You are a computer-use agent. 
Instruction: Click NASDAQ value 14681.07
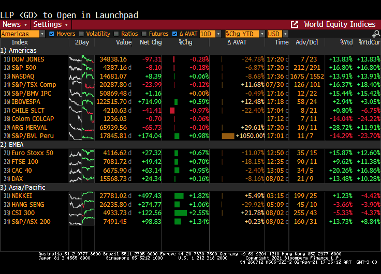pos(113,77)
